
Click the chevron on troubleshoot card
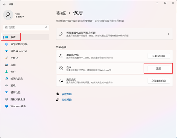(x=169, y=34)
